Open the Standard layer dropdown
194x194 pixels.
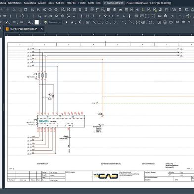click(x=55, y=22)
